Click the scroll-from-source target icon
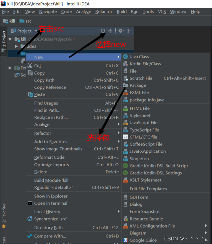The width and height of the screenshot is (212, 244). pyautogui.click(x=103, y=31)
